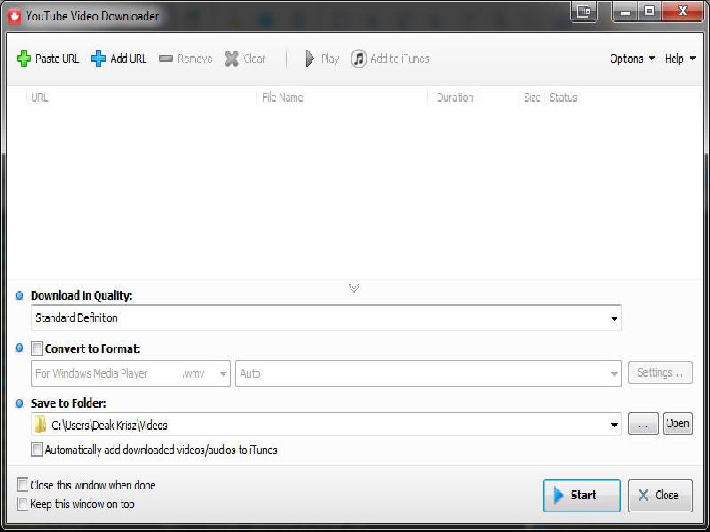
Task: Click the compact mode icon in title bar
Action: coord(584,12)
